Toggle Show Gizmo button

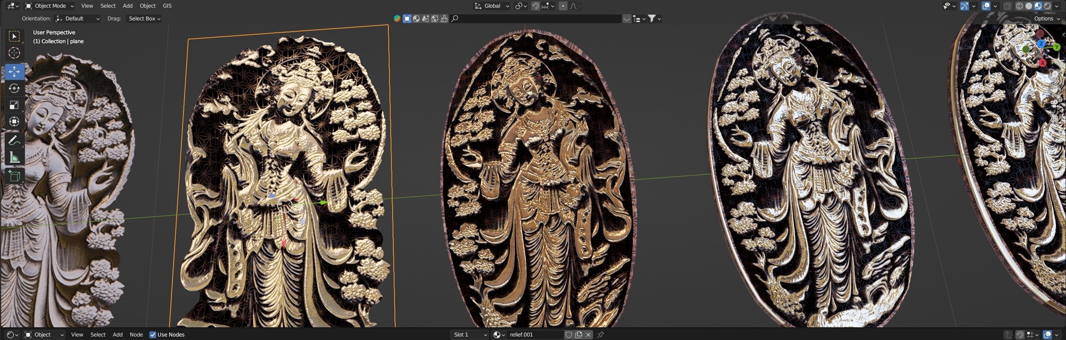(964, 6)
